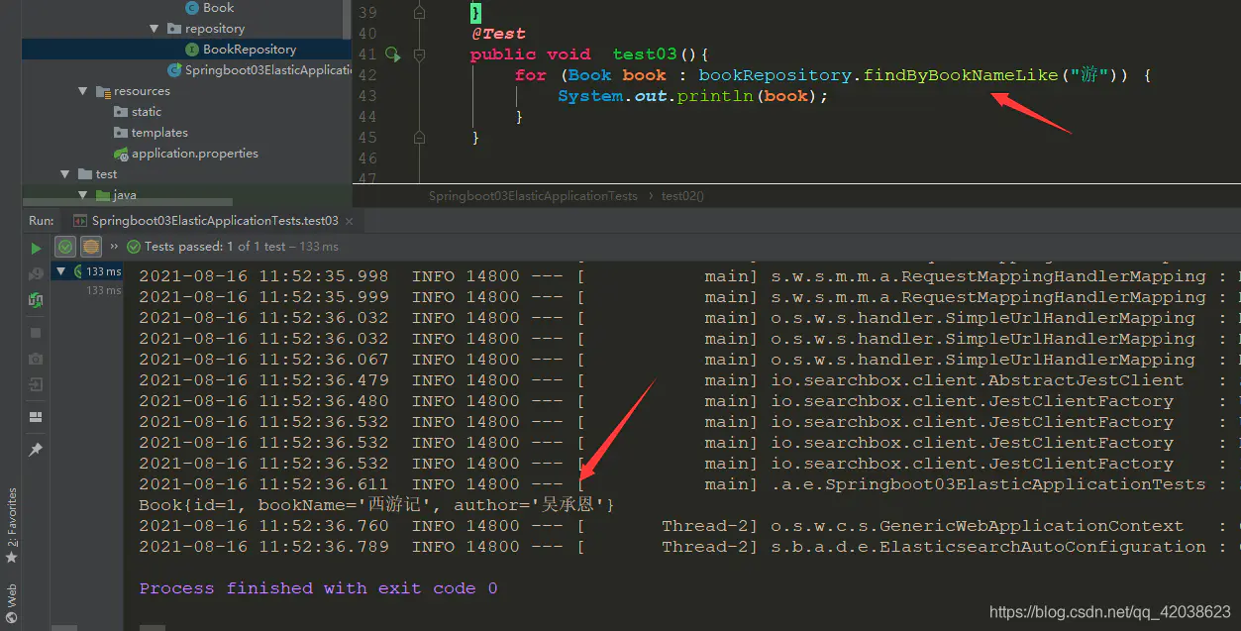Open the restore layout icon
Viewport: 1241px width, 631px height.
(36, 417)
